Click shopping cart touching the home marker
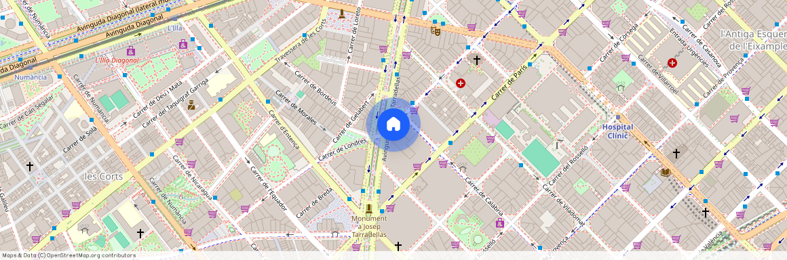This screenshot has height=260, width=787. (414, 110)
